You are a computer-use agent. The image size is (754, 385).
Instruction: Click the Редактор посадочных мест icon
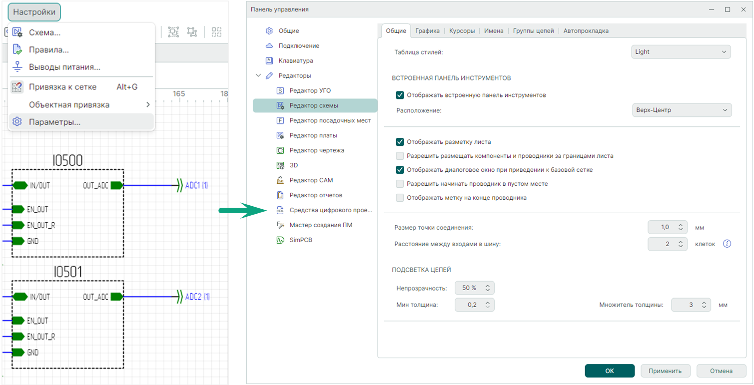click(280, 120)
